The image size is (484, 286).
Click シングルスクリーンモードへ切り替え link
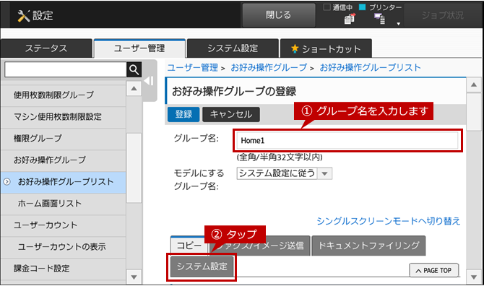tap(389, 221)
